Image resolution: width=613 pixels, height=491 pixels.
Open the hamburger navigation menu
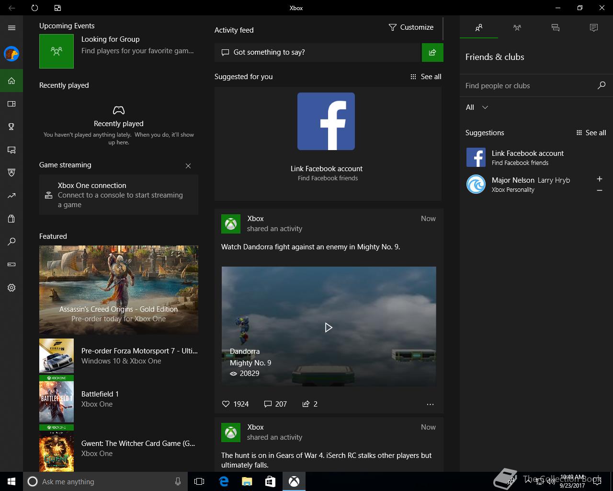click(x=11, y=28)
